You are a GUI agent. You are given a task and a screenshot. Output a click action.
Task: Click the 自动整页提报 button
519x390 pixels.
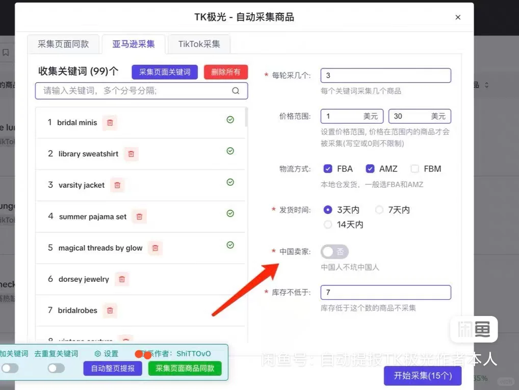(113, 369)
